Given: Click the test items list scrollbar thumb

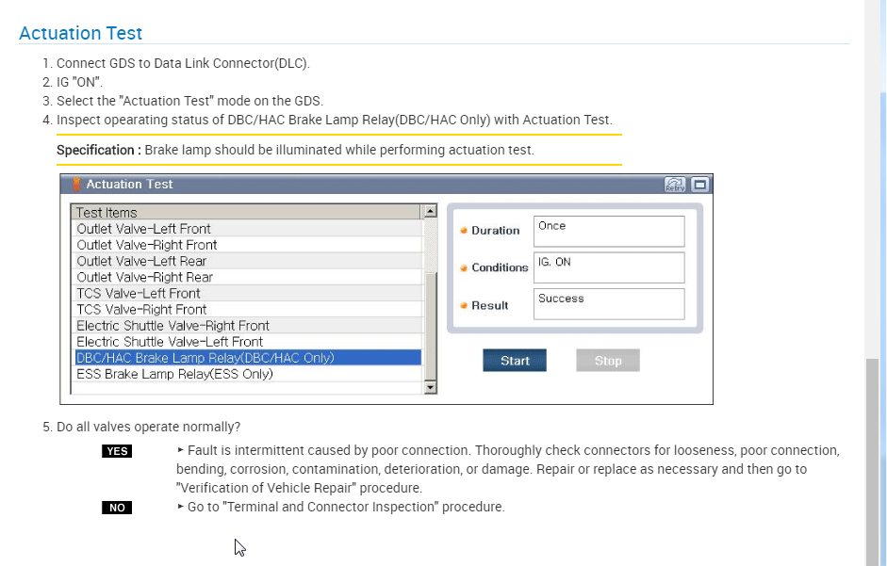Looking at the screenshot, I should pos(431,326).
